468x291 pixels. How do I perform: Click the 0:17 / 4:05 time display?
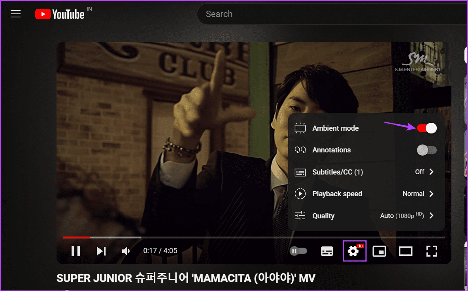click(x=160, y=251)
